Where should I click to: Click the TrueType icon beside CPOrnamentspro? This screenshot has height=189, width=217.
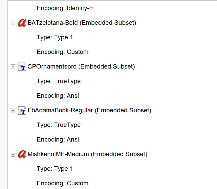(22, 67)
